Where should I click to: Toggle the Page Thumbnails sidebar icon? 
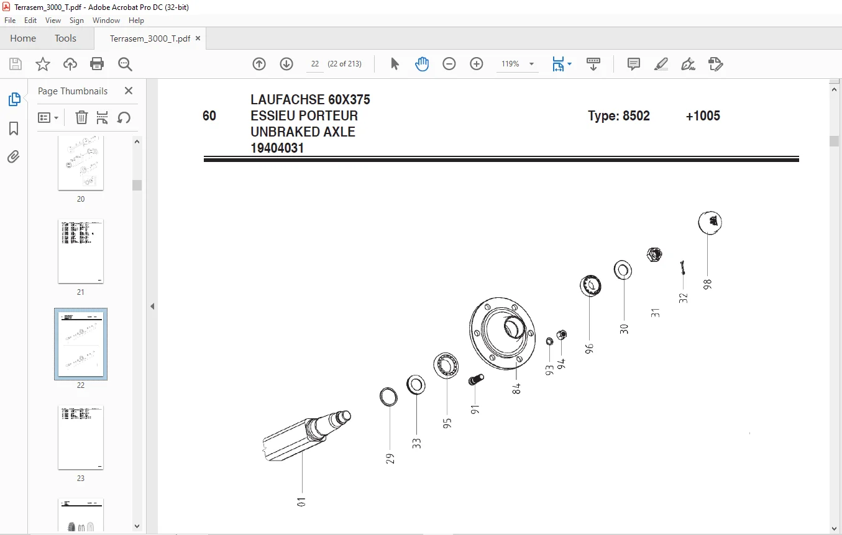coord(14,99)
